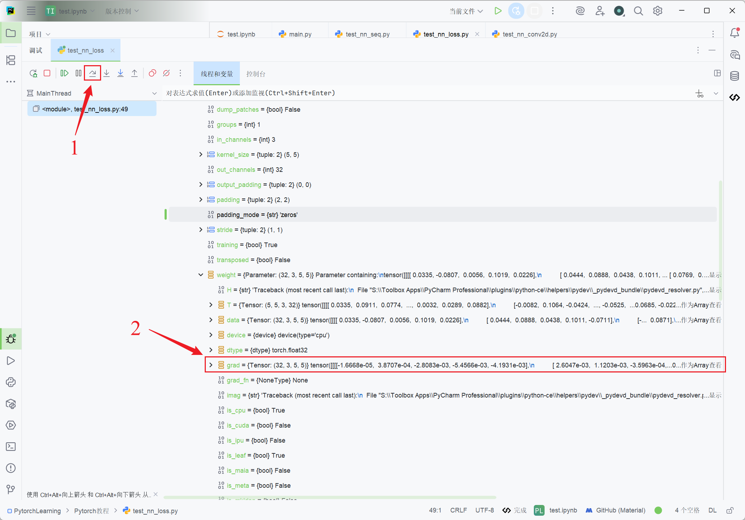Open the Database tool window
Viewport: 745px width, 520px height.
click(735, 76)
